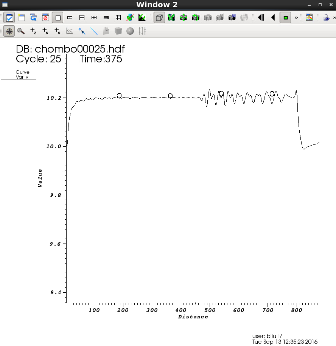Enable the line tool
The height and width of the screenshot is (346, 336).
tap(94, 31)
